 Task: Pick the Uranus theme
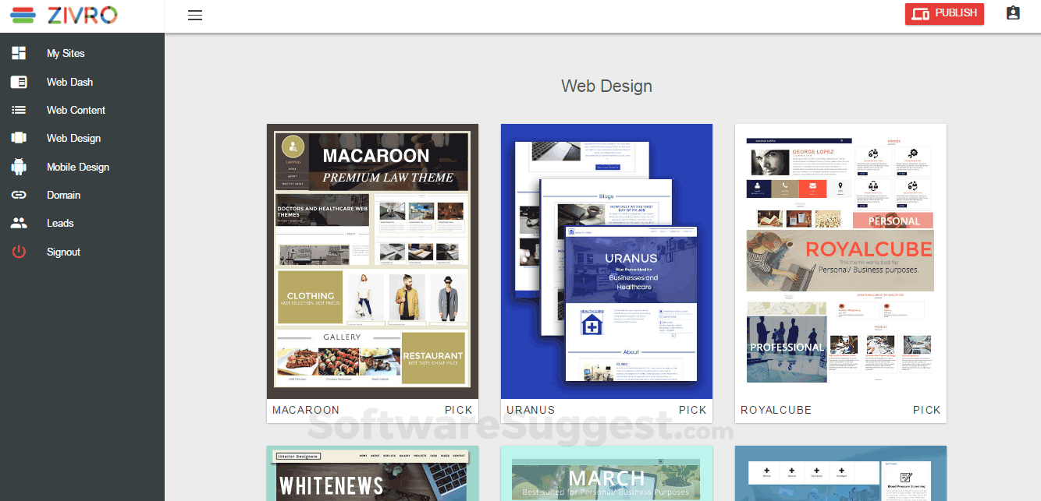tap(693, 410)
